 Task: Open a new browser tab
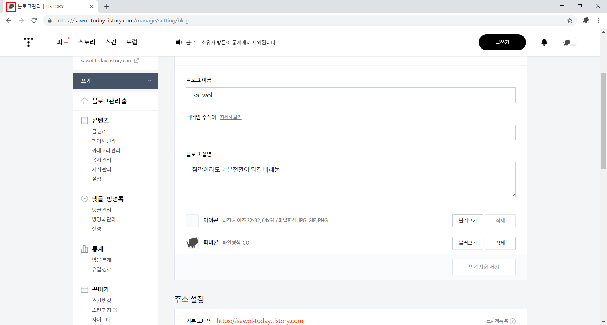[107, 7]
